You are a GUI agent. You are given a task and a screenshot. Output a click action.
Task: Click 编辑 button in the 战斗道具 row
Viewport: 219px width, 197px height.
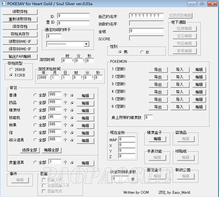(85, 141)
